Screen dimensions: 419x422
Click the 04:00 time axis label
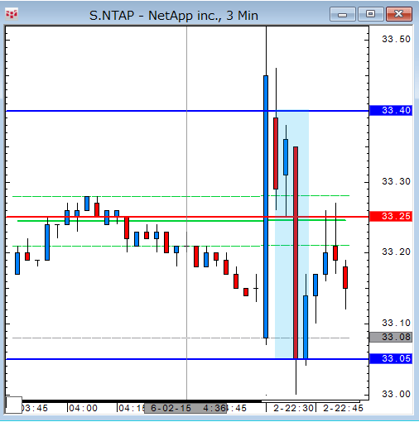83,408
